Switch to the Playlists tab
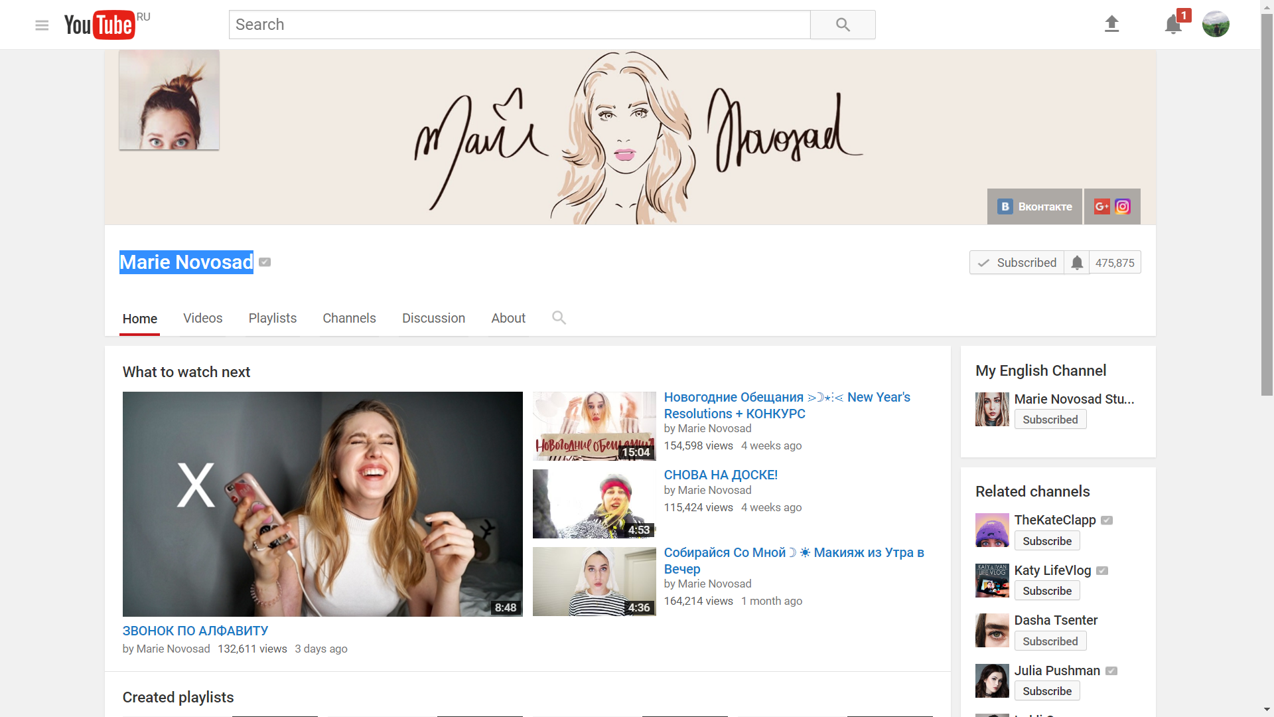The height and width of the screenshot is (717, 1274). point(273,318)
